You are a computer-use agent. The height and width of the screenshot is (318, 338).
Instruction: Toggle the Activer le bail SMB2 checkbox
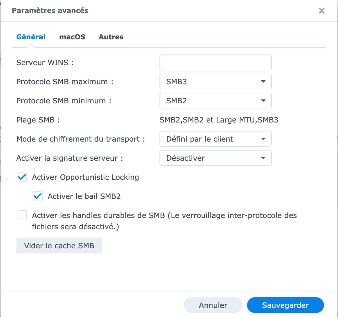pos(38,196)
